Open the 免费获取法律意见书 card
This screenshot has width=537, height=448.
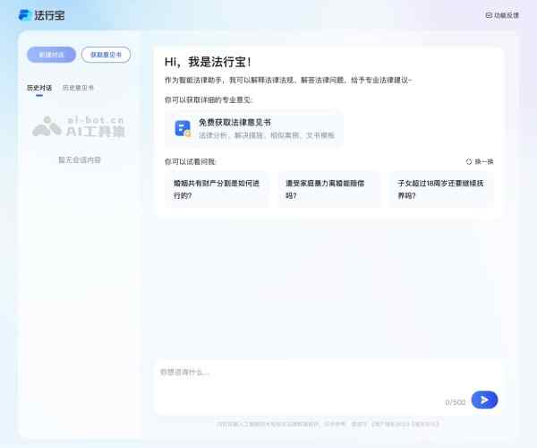tap(254, 128)
